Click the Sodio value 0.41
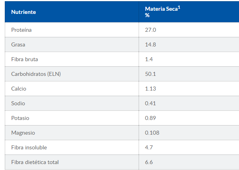The height and width of the screenshot is (170, 239). [x=150, y=103]
